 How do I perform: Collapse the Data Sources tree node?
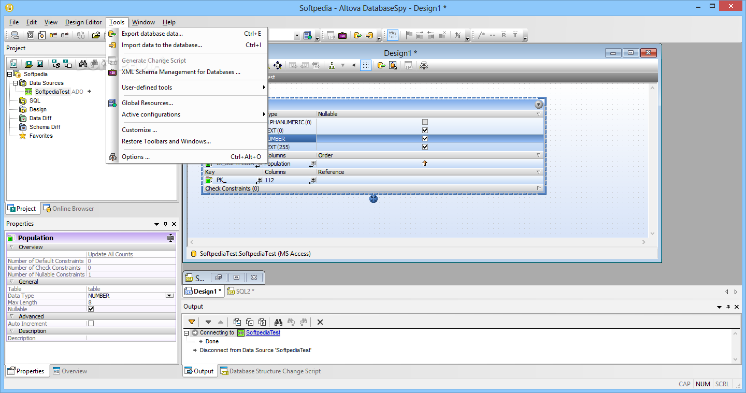coord(16,83)
